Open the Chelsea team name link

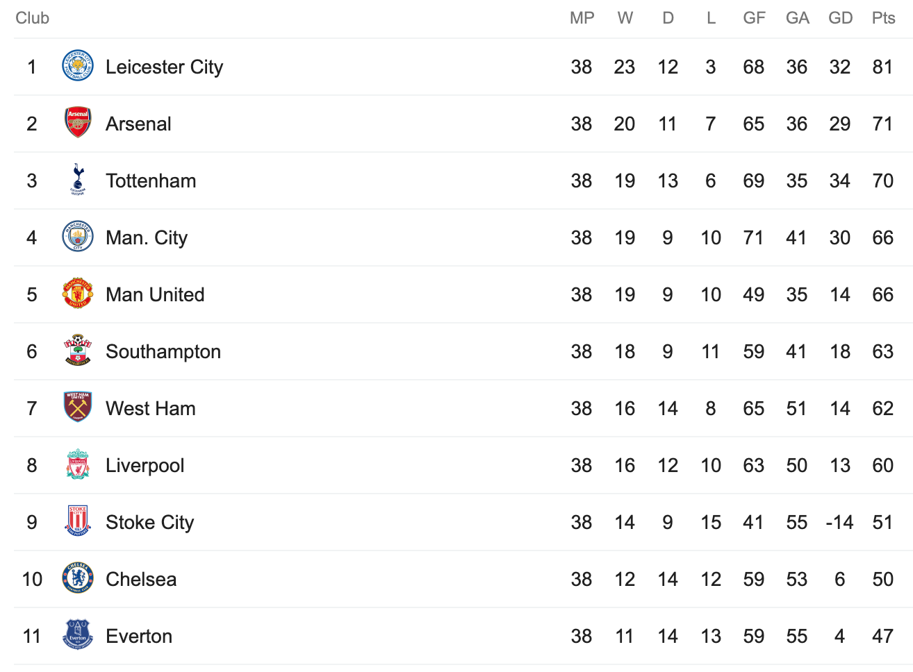tap(141, 579)
